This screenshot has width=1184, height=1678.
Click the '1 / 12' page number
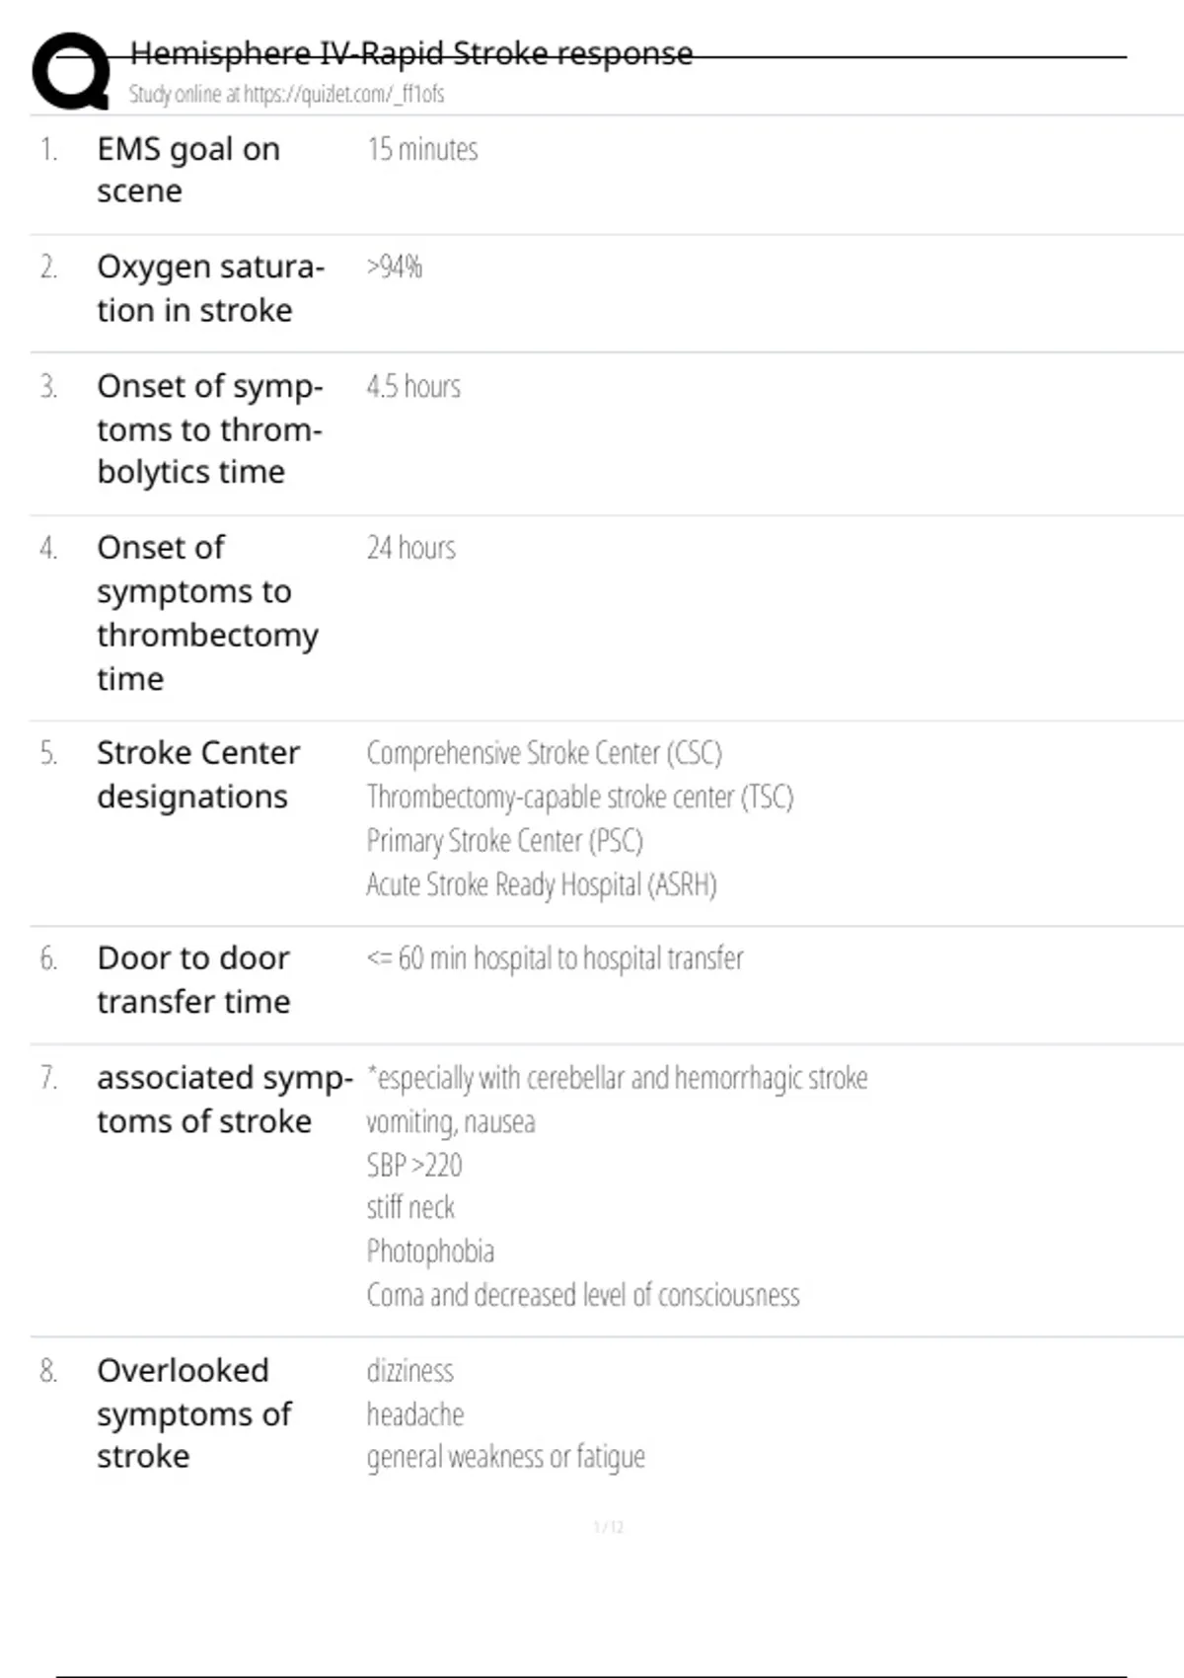(609, 1527)
